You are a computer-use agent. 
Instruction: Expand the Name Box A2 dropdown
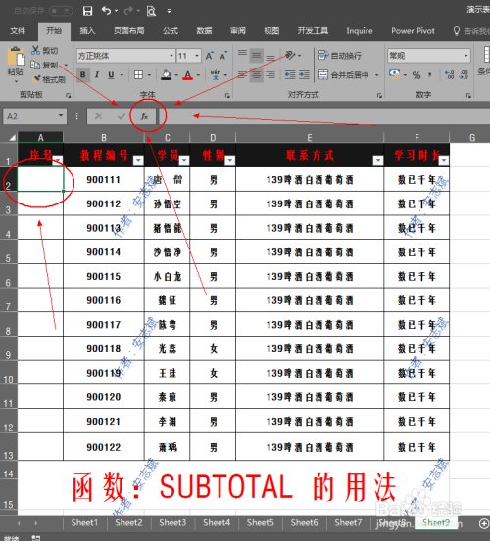[61, 115]
